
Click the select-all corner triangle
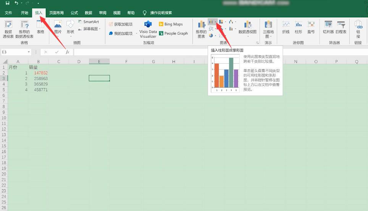click(x=5, y=61)
